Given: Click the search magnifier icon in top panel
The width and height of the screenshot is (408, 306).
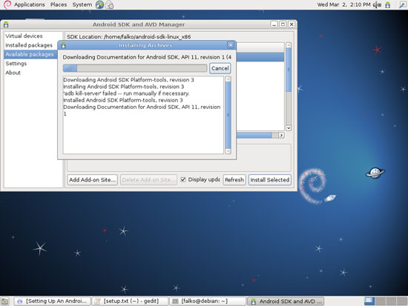Looking at the screenshot, I should (403, 4).
